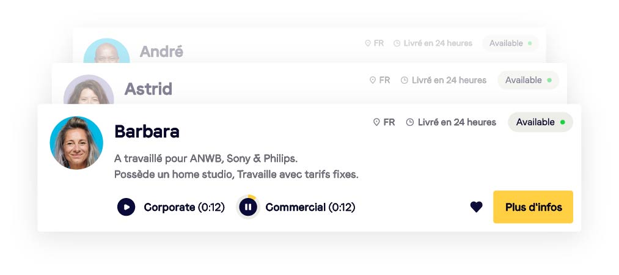619x275 pixels.
Task: Click the location pin icon on Barbara's card
Action: click(x=376, y=122)
